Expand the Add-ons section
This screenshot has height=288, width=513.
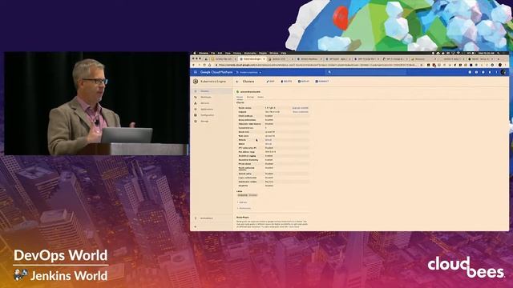click(242, 202)
